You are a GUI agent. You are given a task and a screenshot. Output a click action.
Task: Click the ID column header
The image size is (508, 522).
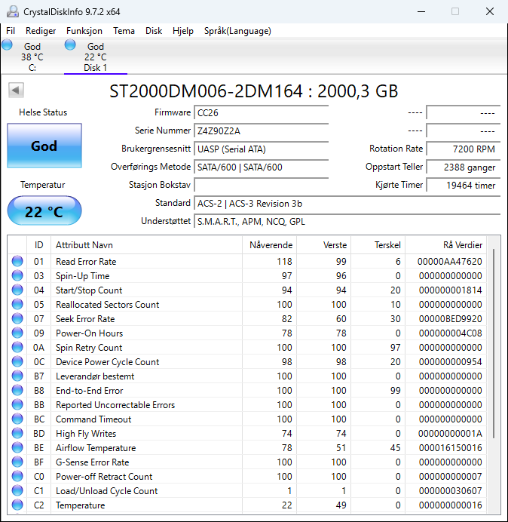tap(39, 245)
